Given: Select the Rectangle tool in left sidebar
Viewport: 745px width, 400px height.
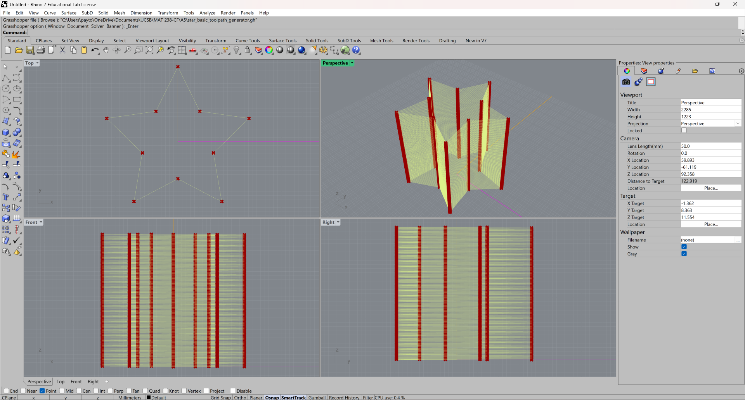Looking at the screenshot, I should 17,100.
